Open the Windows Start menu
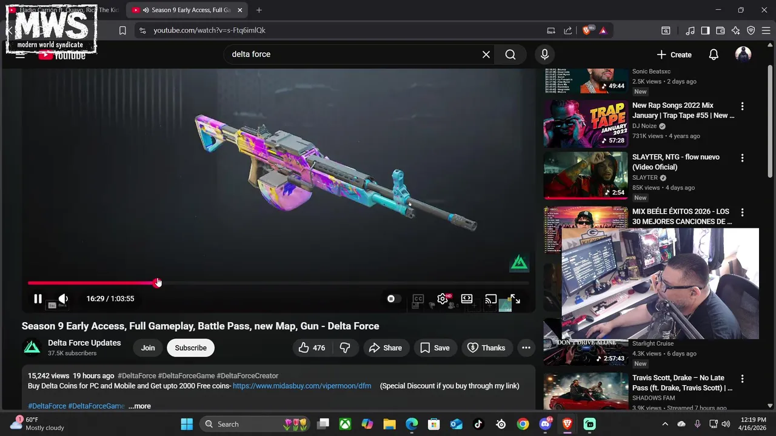776x436 pixels. coord(187,424)
